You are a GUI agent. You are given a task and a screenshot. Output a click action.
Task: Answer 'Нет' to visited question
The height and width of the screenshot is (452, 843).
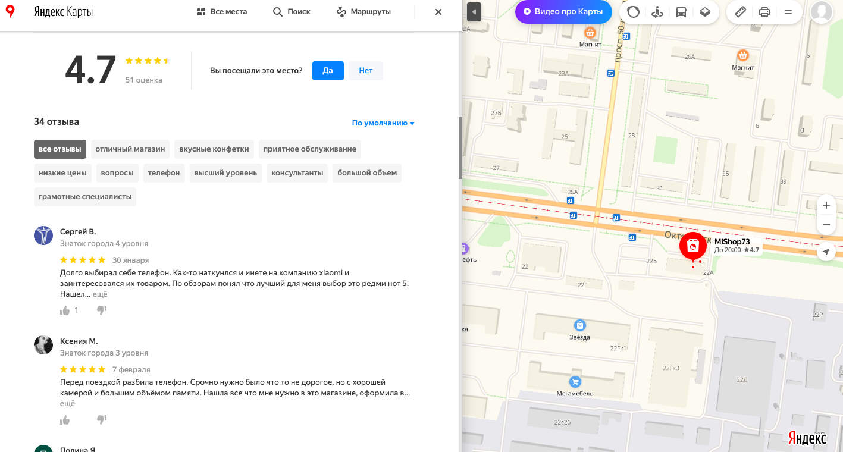(x=365, y=70)
